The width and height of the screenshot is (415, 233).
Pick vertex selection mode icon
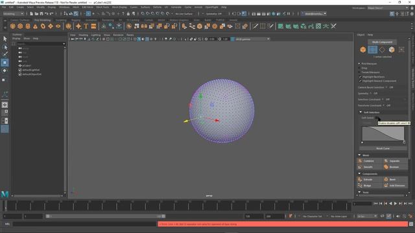tap(372, 49)
